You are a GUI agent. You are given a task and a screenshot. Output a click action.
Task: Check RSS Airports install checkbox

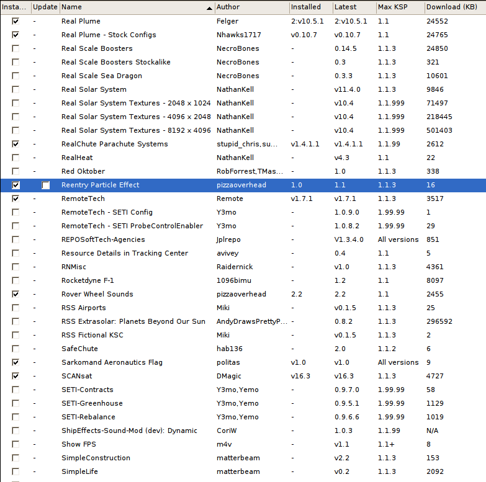click(15, 308)
